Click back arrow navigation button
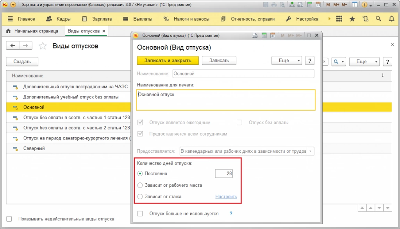Screen dimensions: 400x229 [x=13, y=46]
